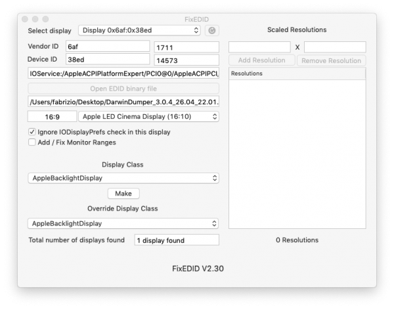Click the DarwinDumper file path field
Image resolution: width=394 pixels, height=309 pixels.
pyautogui.click(x=123, y=102)
